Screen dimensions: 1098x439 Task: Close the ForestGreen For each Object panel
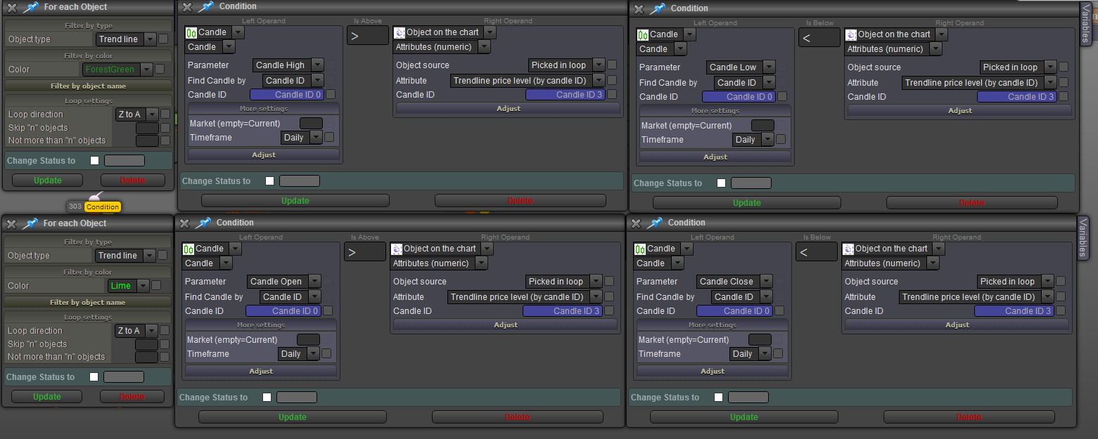(12, 8)
